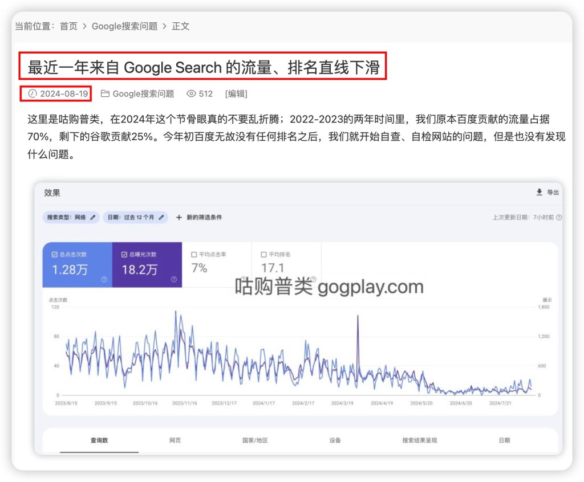The image size is (584, 482).
Task: Click the 导出 download icon
Action: pyautogui.click(x=539, y=192)
